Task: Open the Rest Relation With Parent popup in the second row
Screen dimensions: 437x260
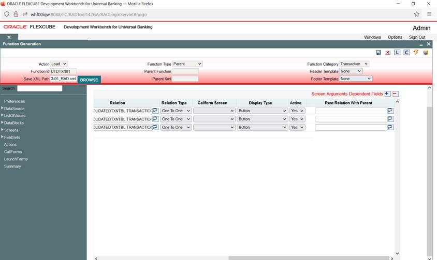Action: coord(390,119)
